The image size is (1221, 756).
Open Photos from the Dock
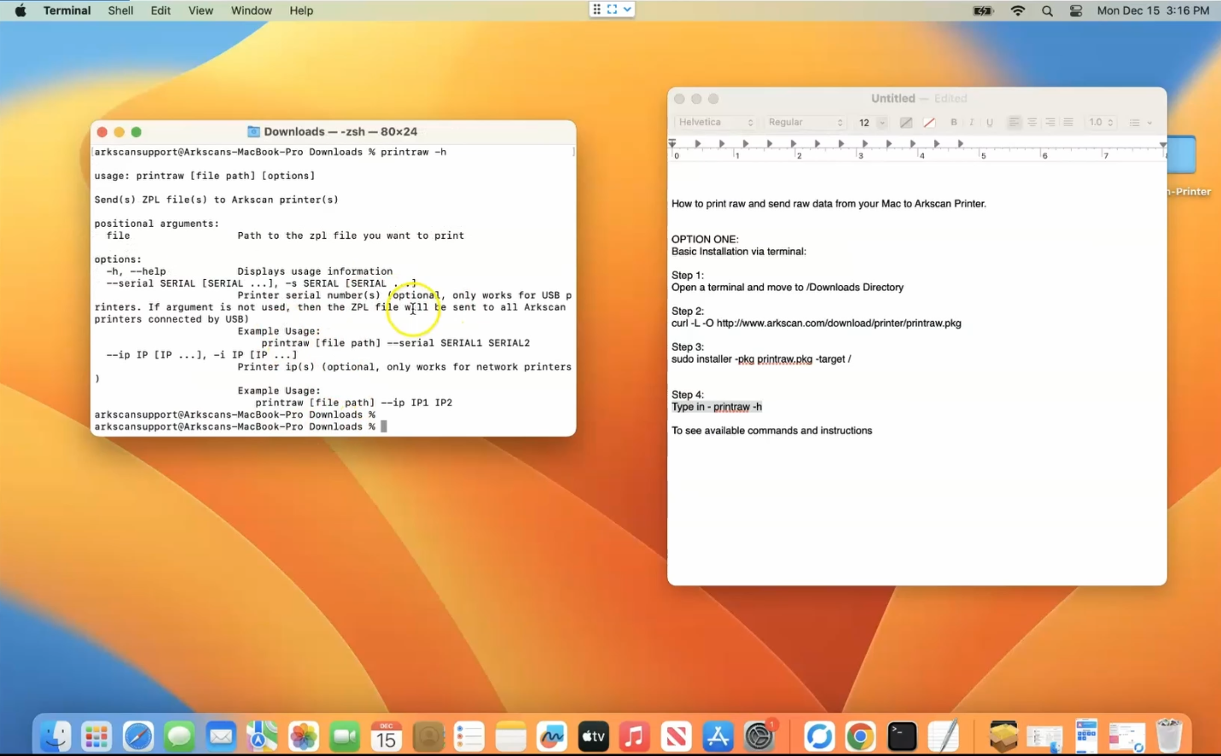[x=304, y=736]
